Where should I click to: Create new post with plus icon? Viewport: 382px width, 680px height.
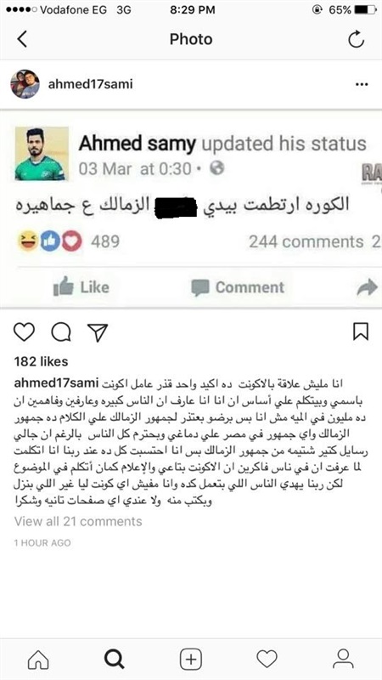pos(191,660)
